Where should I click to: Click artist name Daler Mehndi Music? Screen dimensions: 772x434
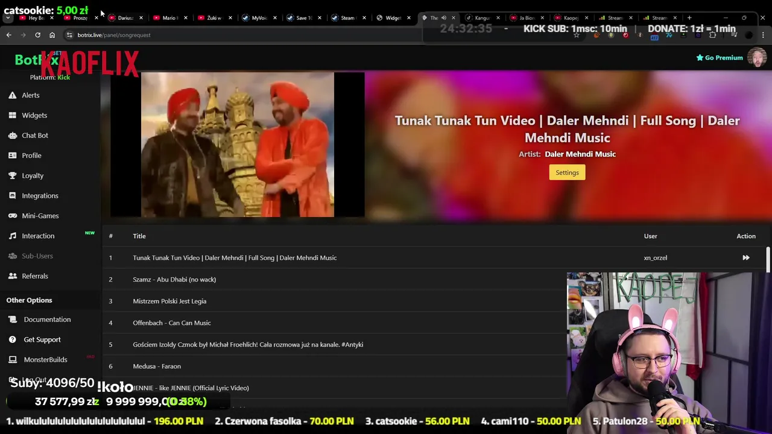[x=580, y=154]
